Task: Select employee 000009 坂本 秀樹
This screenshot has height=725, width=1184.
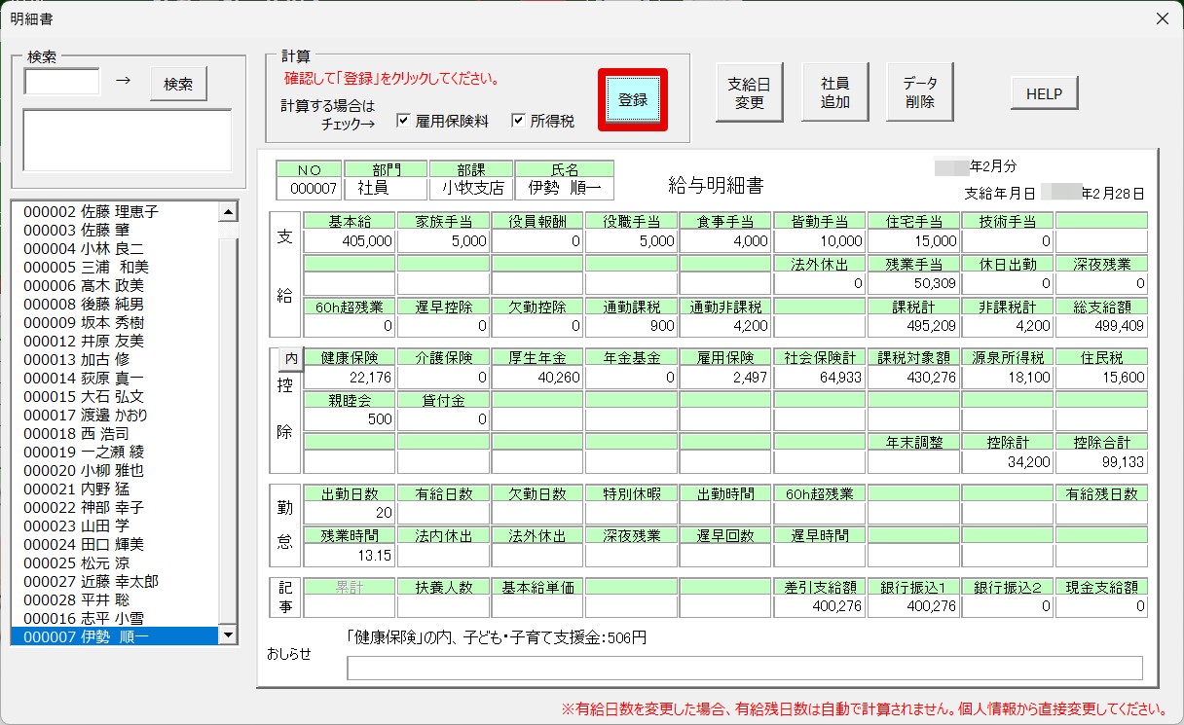Action: (115, 322)
